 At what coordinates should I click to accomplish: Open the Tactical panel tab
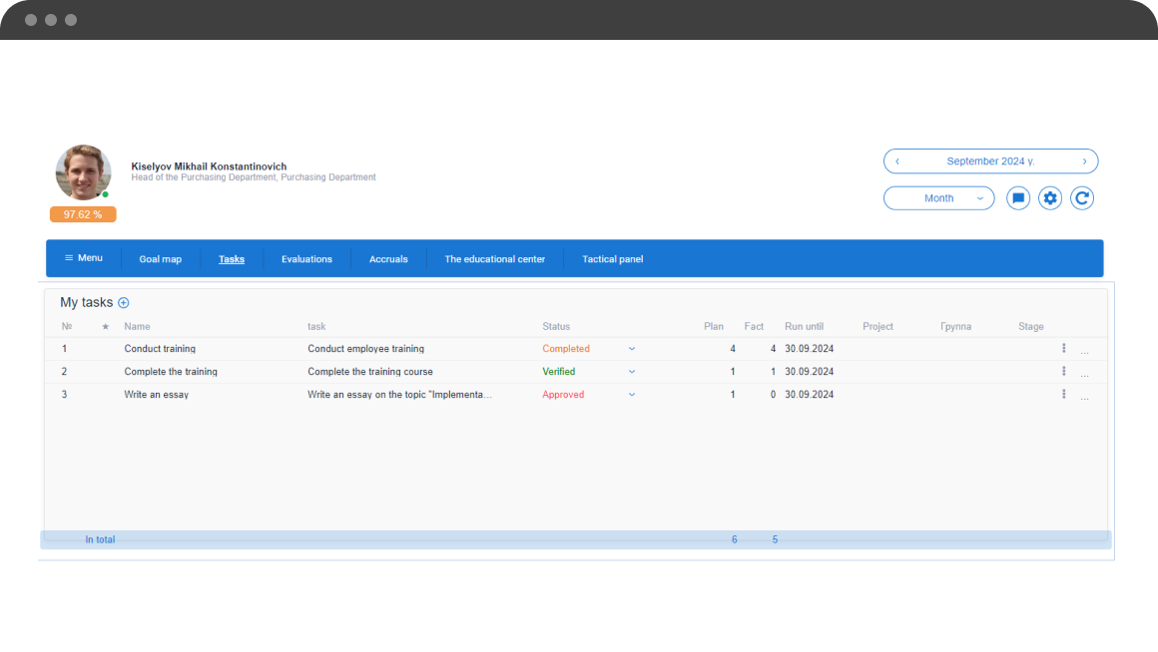tap(612, 259)
